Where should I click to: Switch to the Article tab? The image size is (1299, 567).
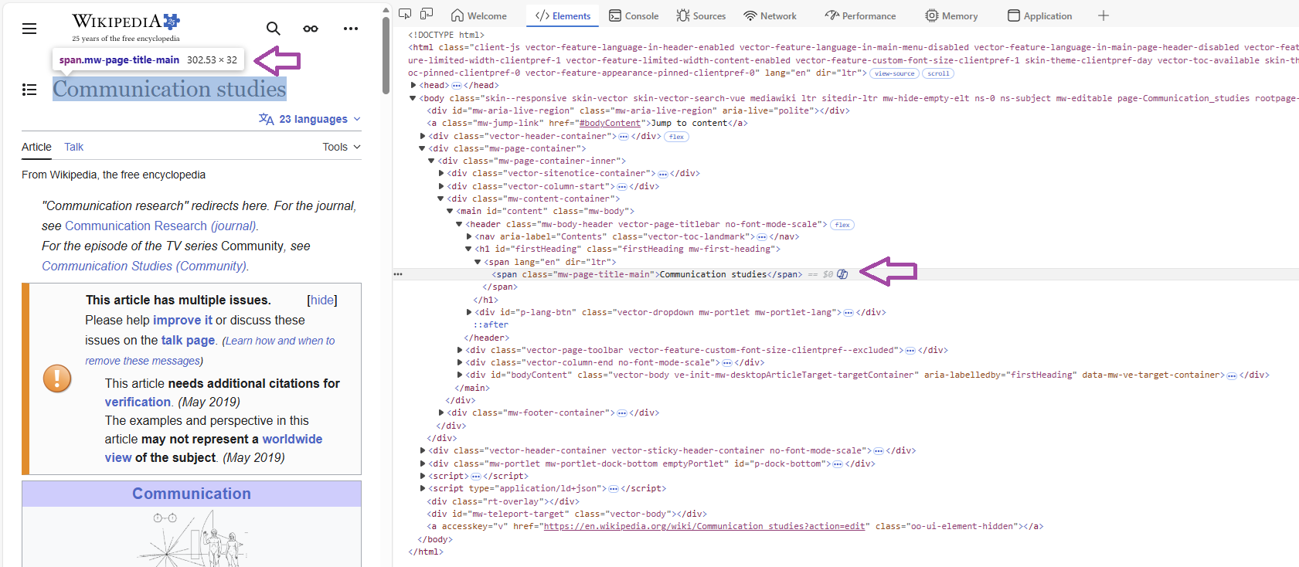pos(36,147)
